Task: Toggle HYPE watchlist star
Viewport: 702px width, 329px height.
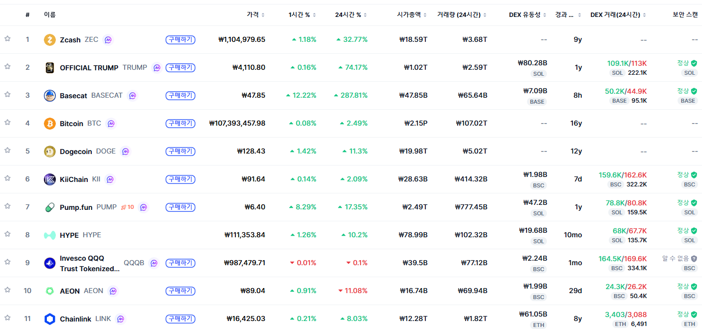Action: [7, 234]
